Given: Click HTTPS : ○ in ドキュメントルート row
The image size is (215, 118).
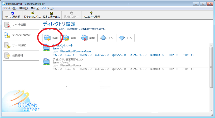Looking at the screenshot, I should pos(187,55).
